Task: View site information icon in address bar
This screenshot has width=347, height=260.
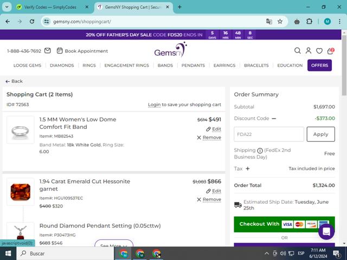Action: [x=47, y=22]
